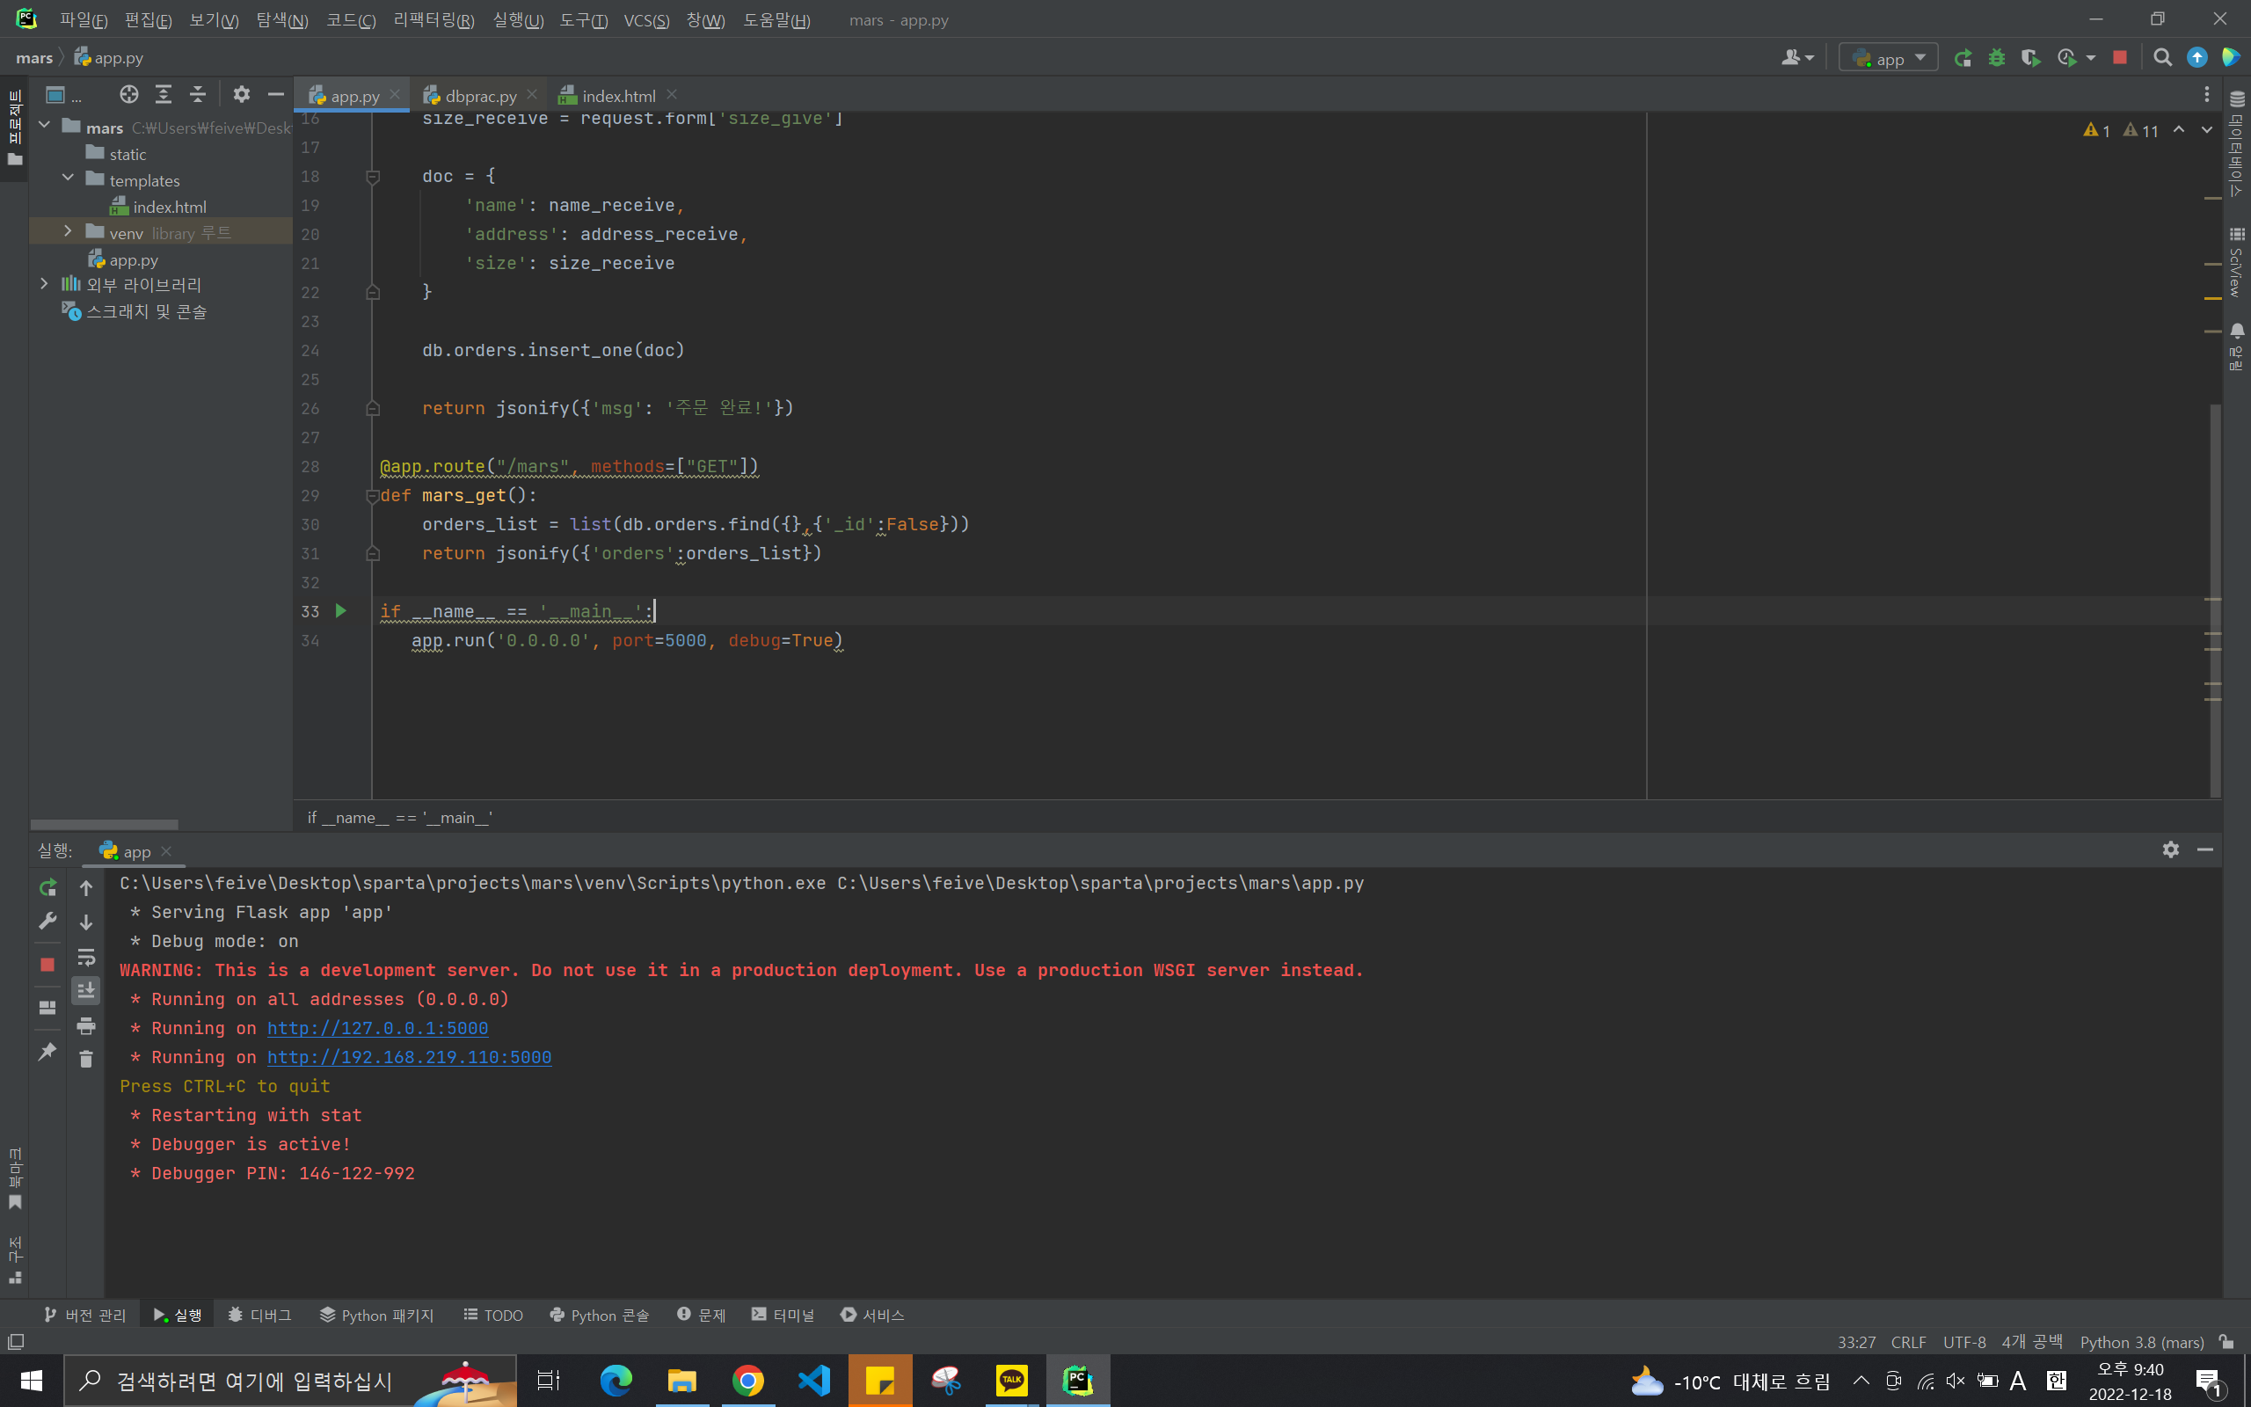2251x1407 pixels.
Task: Print console output with printer icon
Action: coord(85,1025)
